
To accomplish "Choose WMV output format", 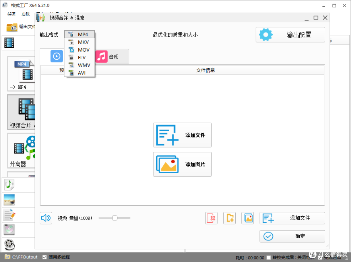I will [x=80, y=65].
